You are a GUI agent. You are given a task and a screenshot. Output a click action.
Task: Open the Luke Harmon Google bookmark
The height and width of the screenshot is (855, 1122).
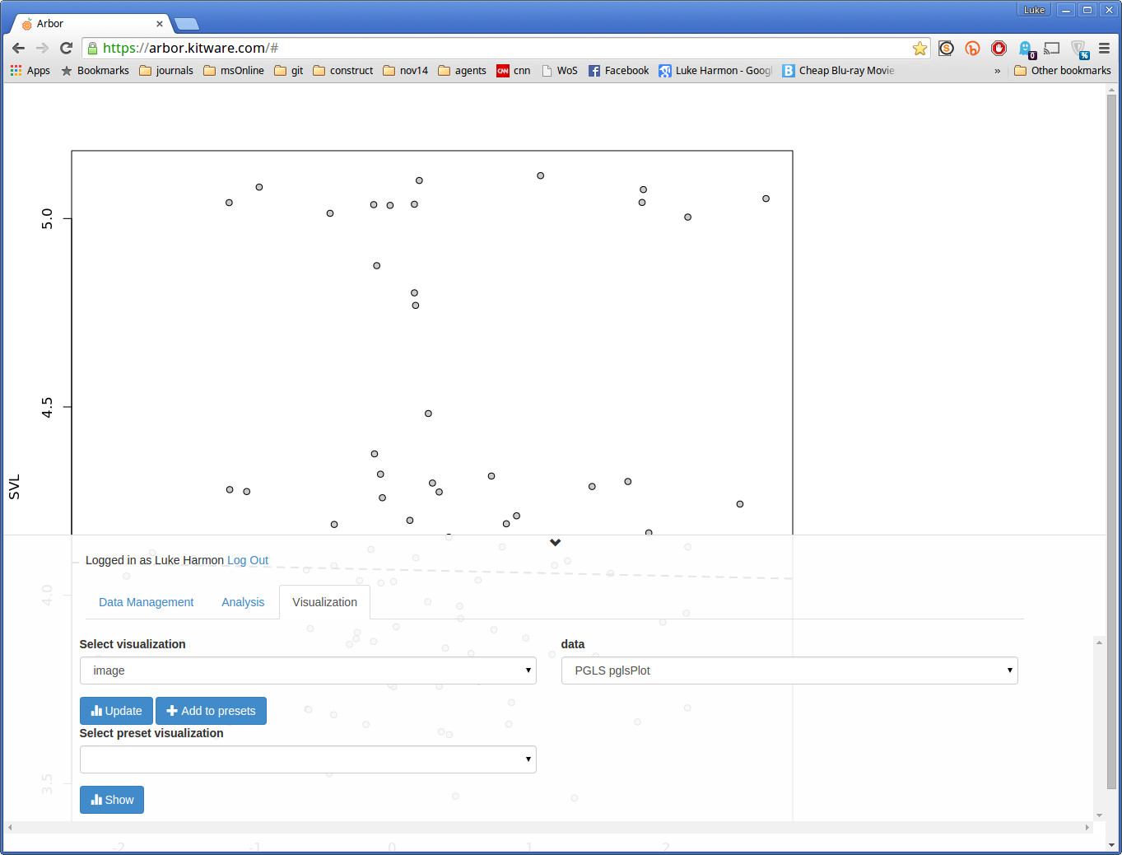point(715,71)
